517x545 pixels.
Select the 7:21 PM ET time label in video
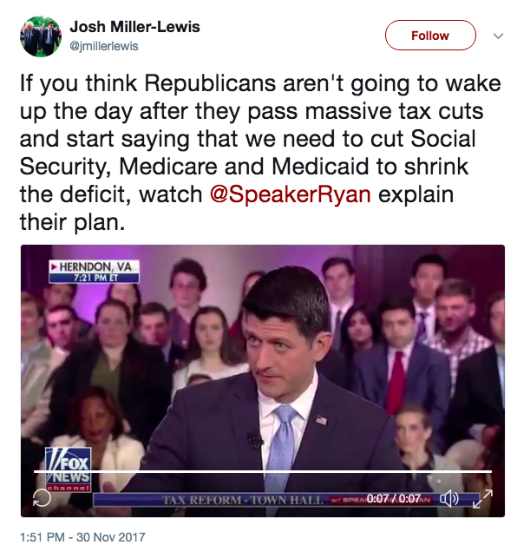pos(95,278)
